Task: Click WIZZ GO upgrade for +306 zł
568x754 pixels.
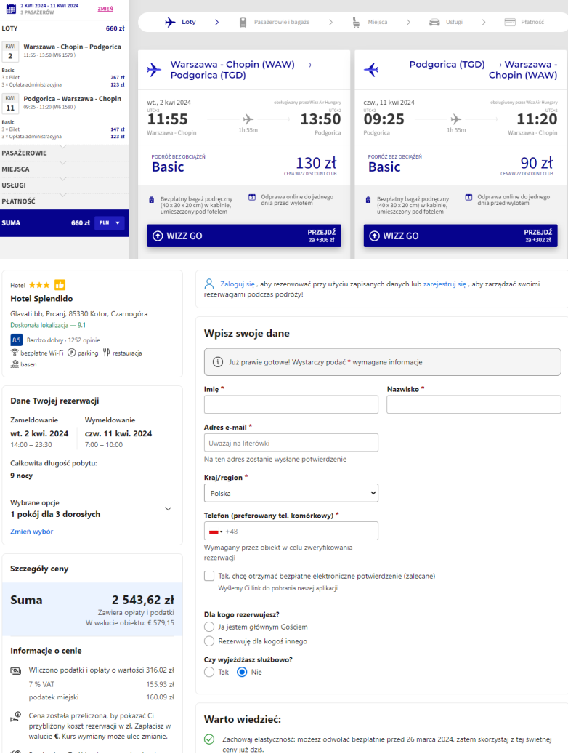Action: point(244,236)
